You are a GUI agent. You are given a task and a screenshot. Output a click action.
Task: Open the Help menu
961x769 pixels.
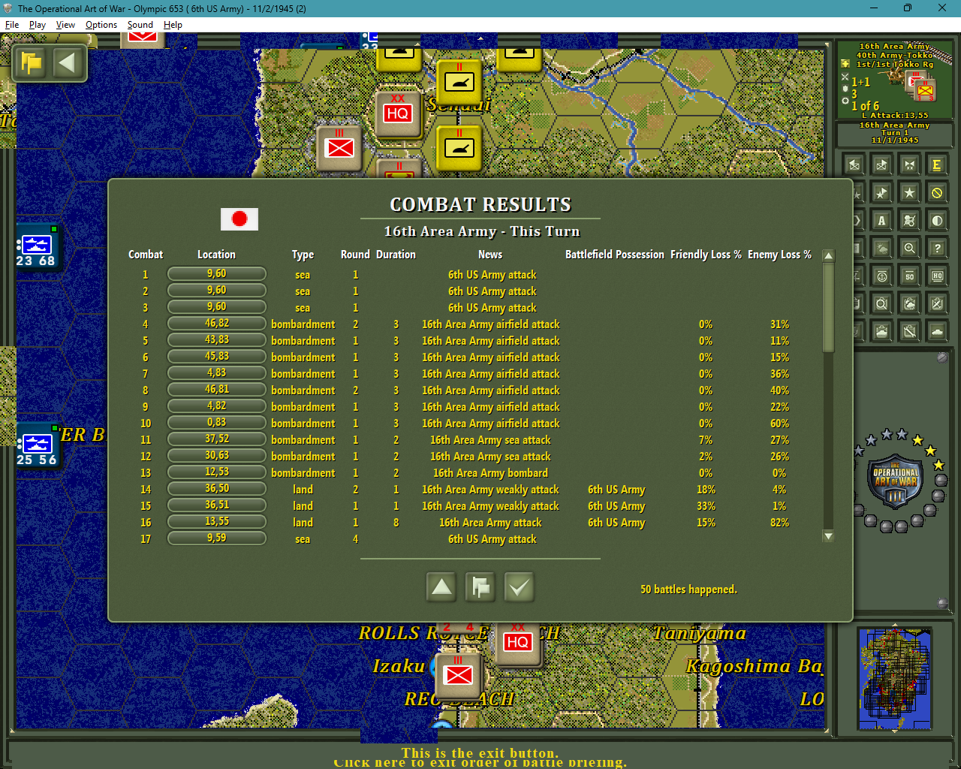pos(173,25)
